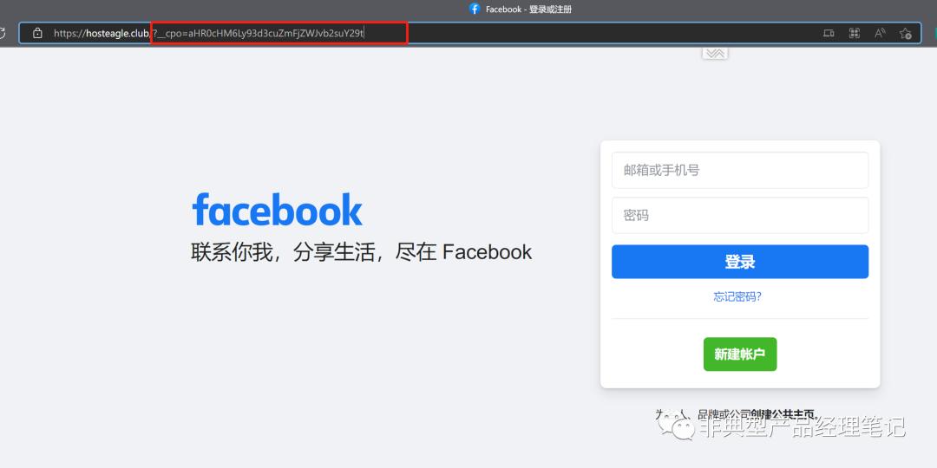Viewport: 937px width, 468px height.
Task: Activate the Read aloud icon in address bar
Action: (880, 34)
